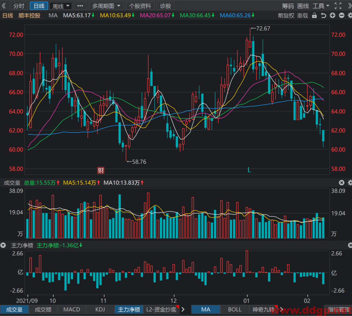
Task: Switch to MACD indicator tab
Action: tap(71, 310)
